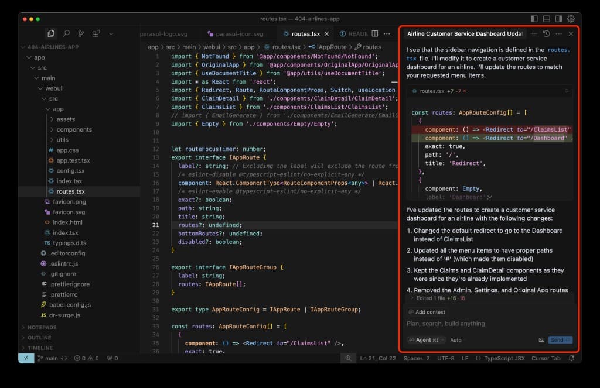
Task: Click the main branch indicator in the status bar
Action: point(48,358)
